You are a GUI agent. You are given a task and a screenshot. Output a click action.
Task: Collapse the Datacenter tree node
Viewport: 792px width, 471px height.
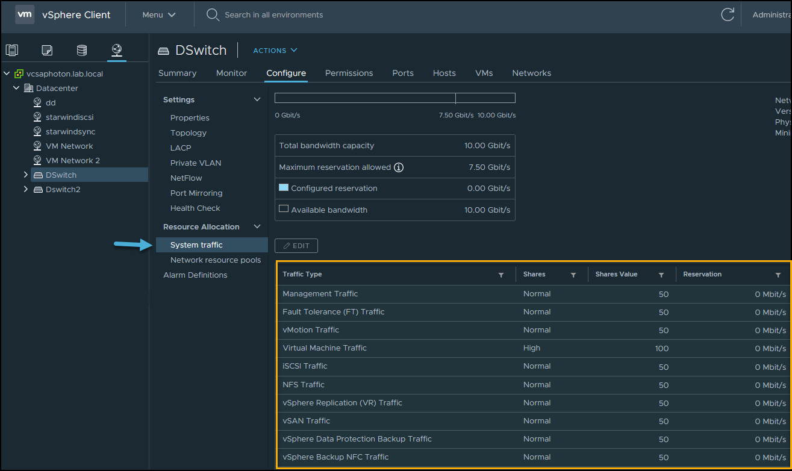click(x=16, y=88)
